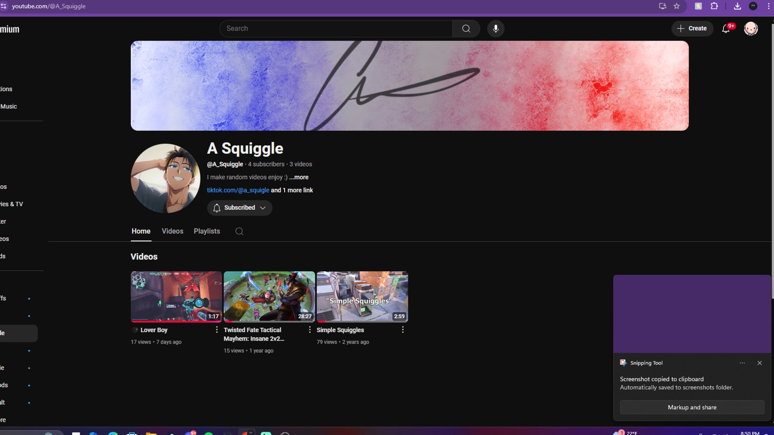The width and height of the screenshot is (774, 435).
Task: Open the site info icon beside URL
Action: 4,6
